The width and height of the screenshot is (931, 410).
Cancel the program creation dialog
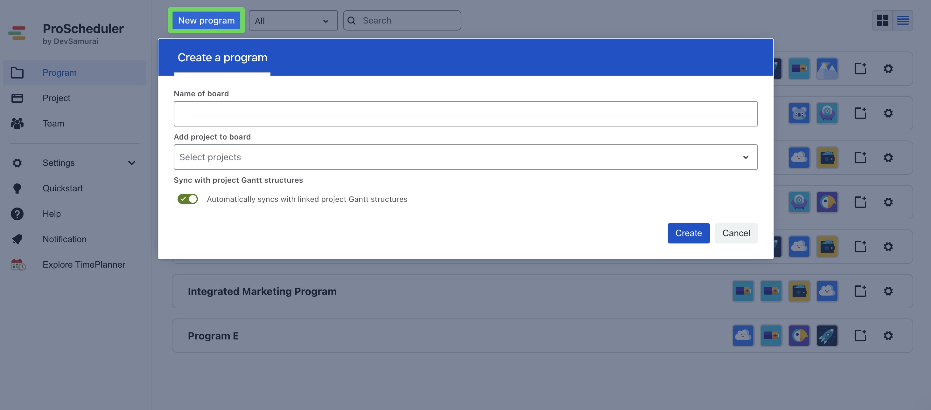(736, 233)
